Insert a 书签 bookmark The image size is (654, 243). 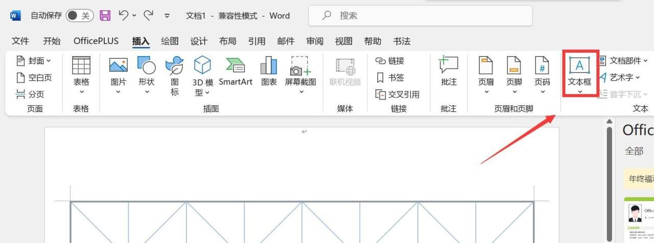[390, 78]
